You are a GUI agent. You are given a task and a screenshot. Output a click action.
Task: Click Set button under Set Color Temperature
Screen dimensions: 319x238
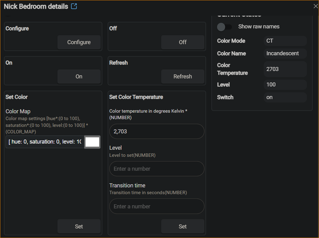point(183,227)
